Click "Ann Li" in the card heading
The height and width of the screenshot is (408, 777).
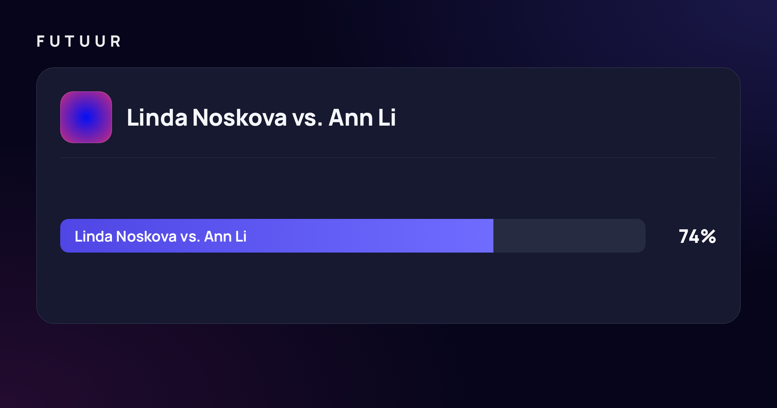362,118
